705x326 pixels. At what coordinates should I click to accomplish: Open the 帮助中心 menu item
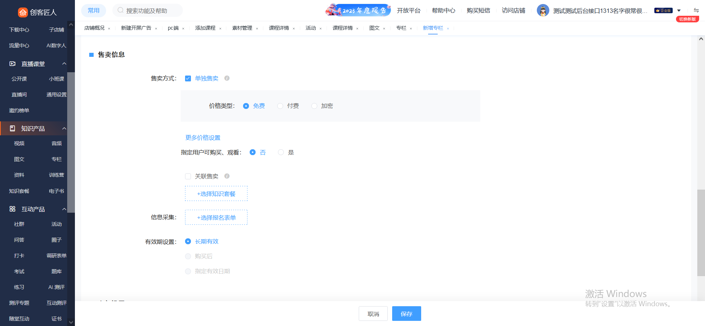[x=443, y=11]
